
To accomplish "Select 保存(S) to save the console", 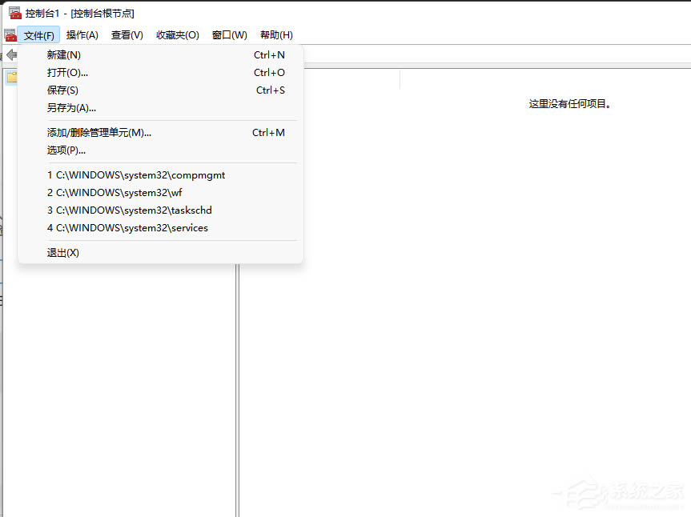I will pos(63,90).
